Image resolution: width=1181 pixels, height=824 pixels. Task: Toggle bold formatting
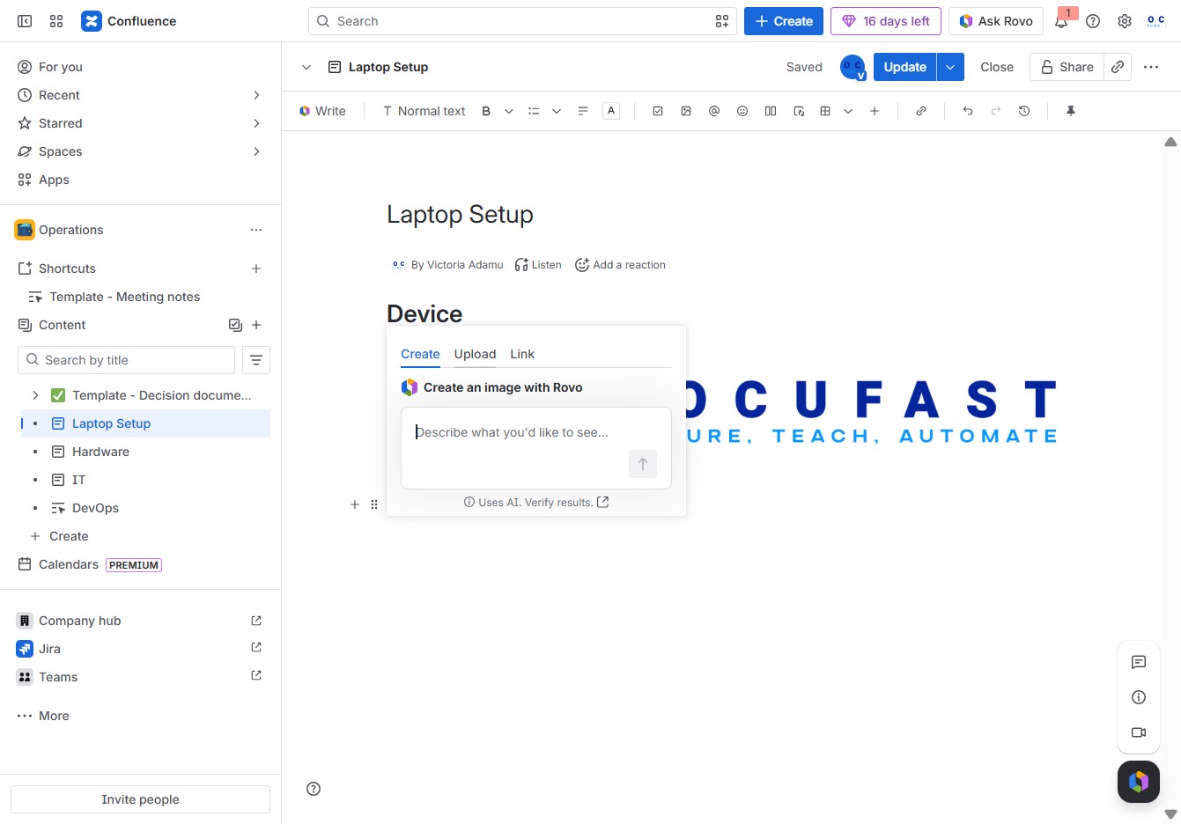tap(486, 111)
